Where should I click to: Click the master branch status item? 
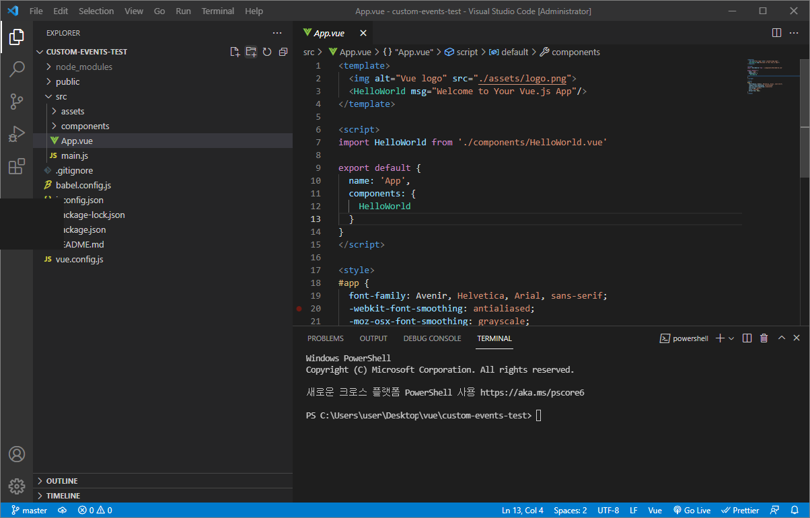pos(29,511)
